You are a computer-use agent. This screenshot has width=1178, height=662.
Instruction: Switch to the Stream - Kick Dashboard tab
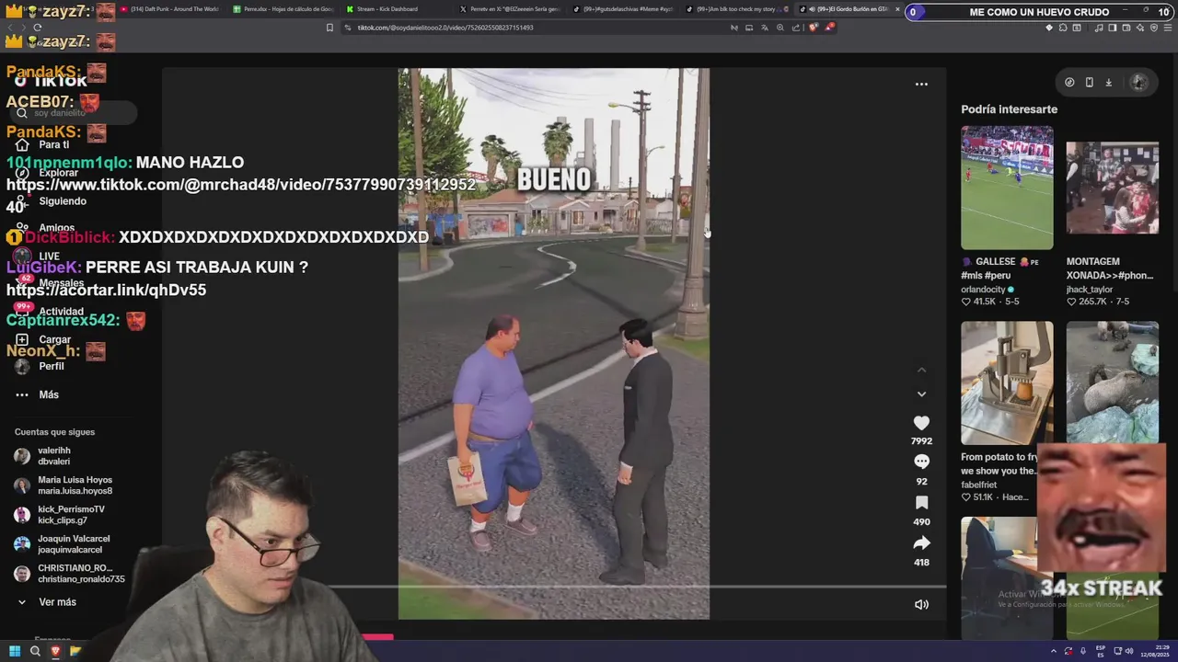tap(387, 9)
